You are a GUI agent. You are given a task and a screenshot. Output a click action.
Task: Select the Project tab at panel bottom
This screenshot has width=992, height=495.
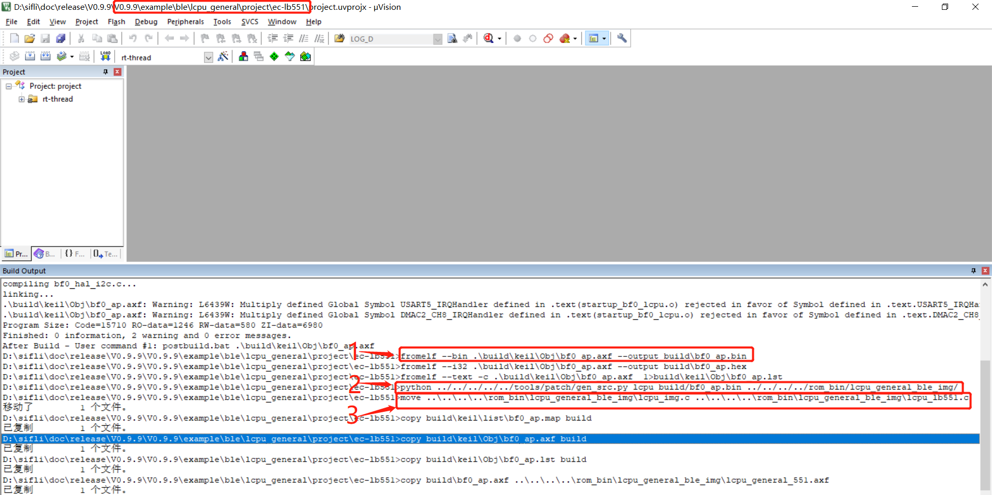click(x=16, y=254)
